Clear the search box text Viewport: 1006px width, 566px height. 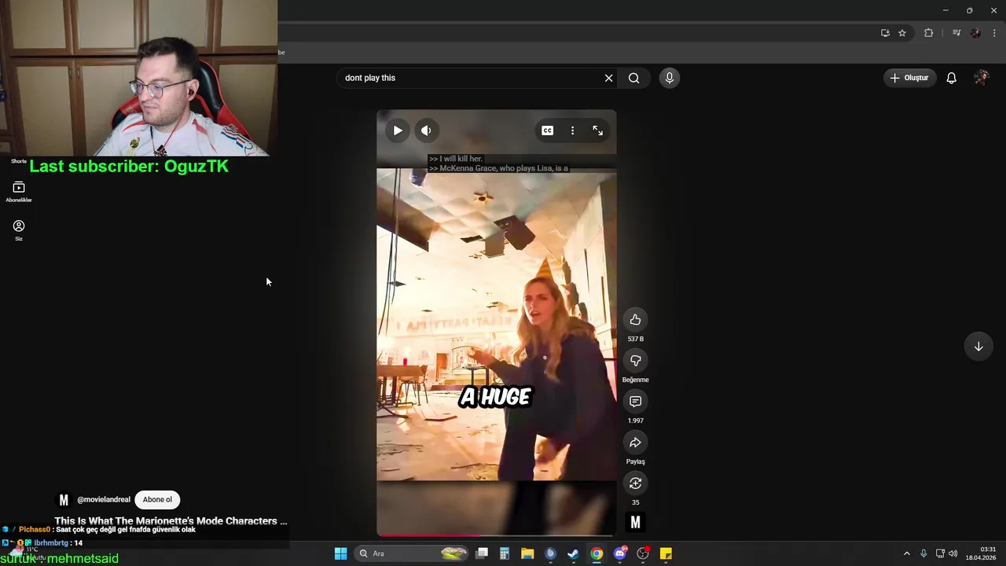(x=608, y=78)
